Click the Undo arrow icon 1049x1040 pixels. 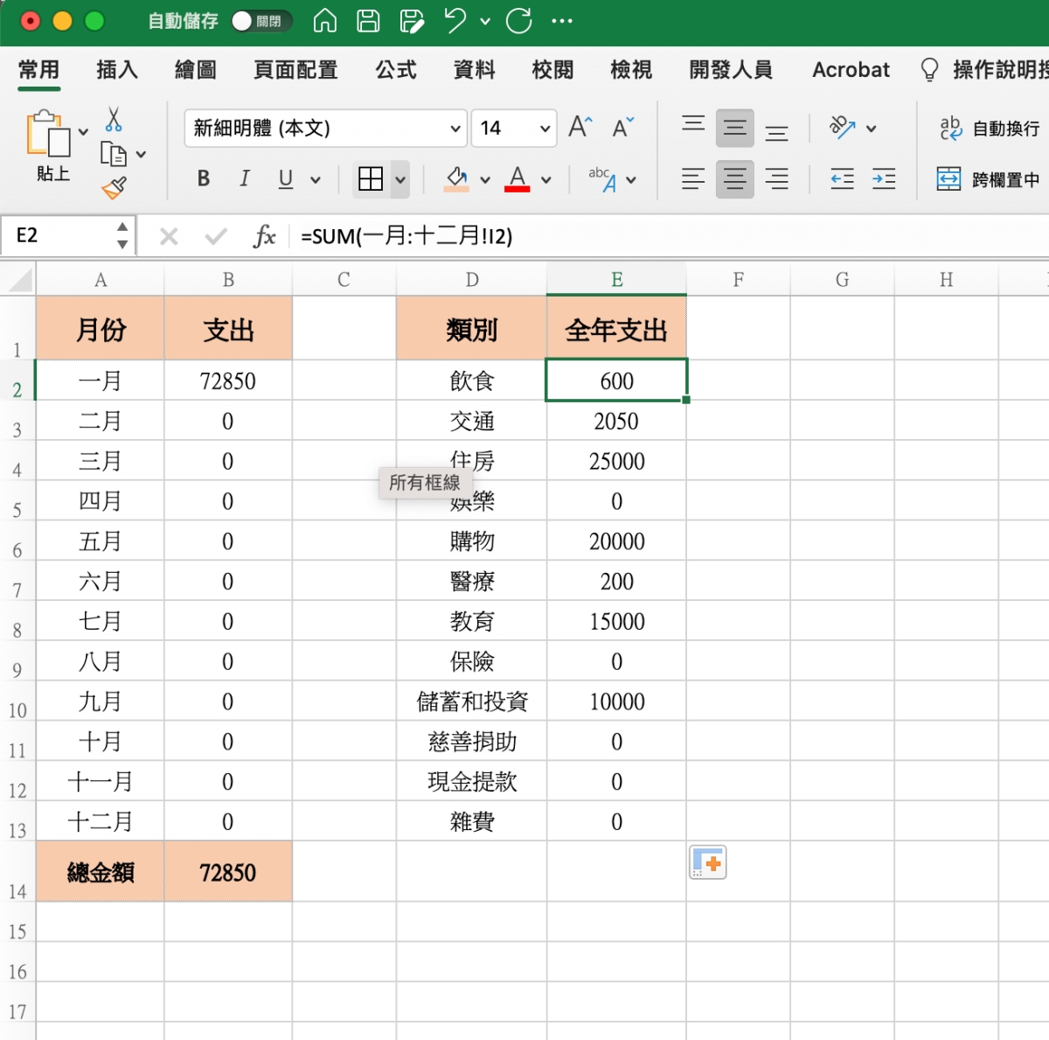[x=455, y=21]
